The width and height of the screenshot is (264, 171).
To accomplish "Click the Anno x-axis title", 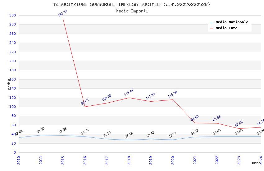I will click(256, 163).
